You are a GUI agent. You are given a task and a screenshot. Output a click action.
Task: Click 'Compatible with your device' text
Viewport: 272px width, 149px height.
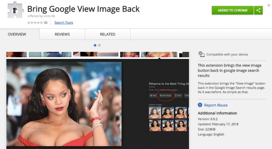tap(227, 55)
